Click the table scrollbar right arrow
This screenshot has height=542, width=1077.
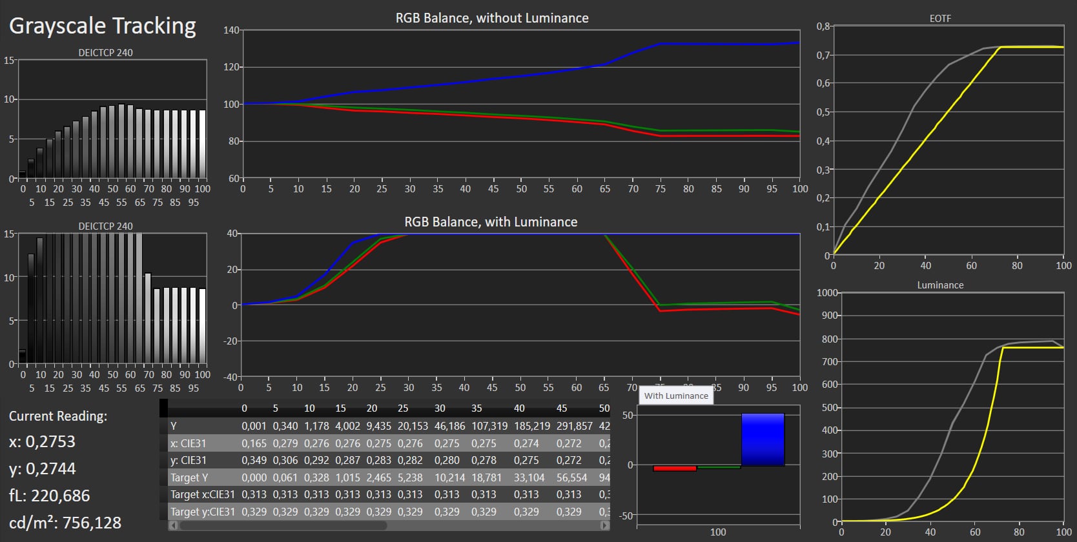click(605, 525)
